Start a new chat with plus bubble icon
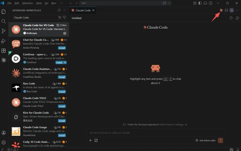241x151 pixels. click(x=237, y=18)
